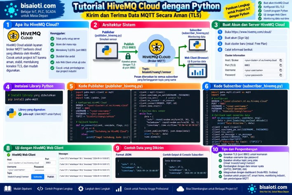
Task: Click 'Integrasikan dengan dashboard (Node-RED, Grafana)' tip
Action: coord(250,172)
